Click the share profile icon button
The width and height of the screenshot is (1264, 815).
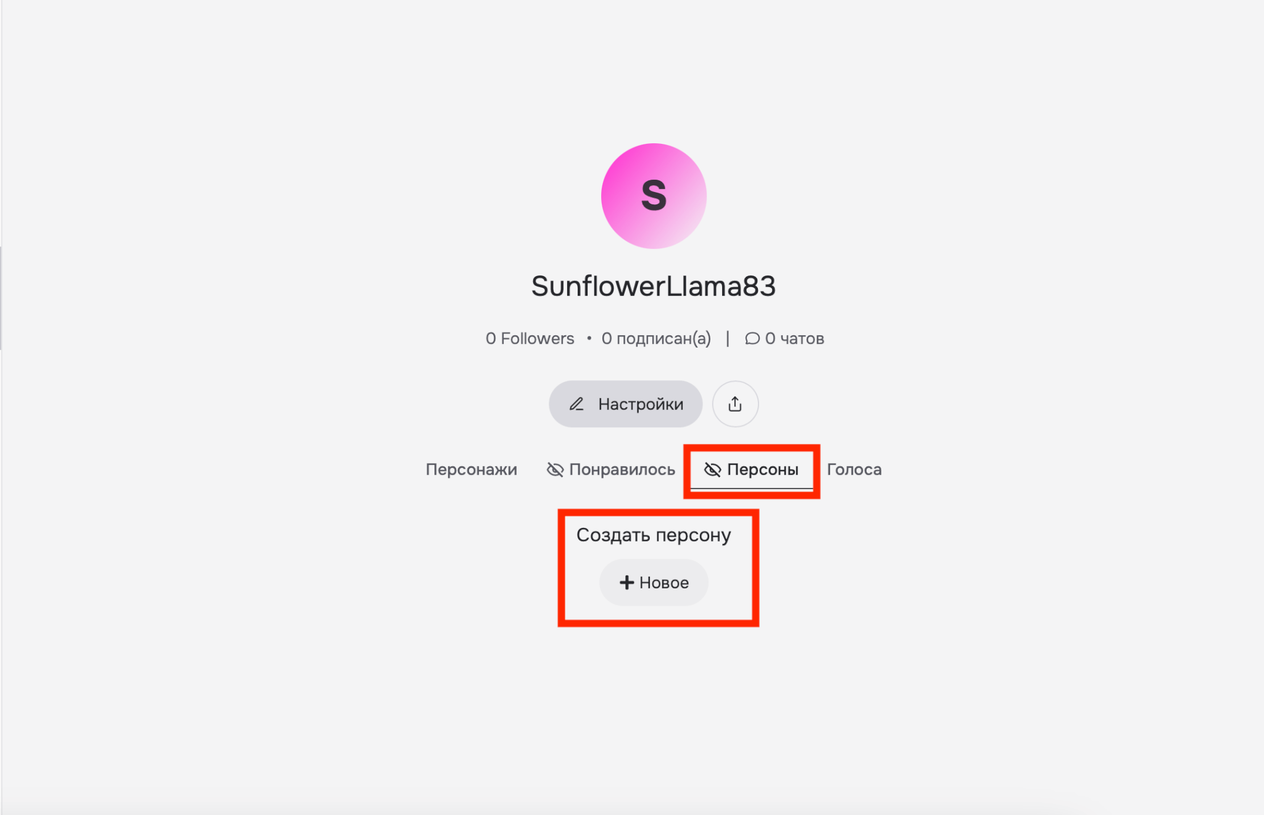tap(735, 404)
